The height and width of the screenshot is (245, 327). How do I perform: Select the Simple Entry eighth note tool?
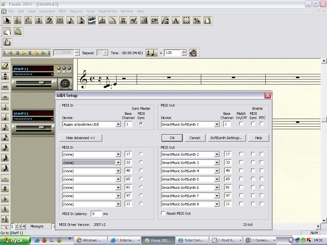(71, 20)
